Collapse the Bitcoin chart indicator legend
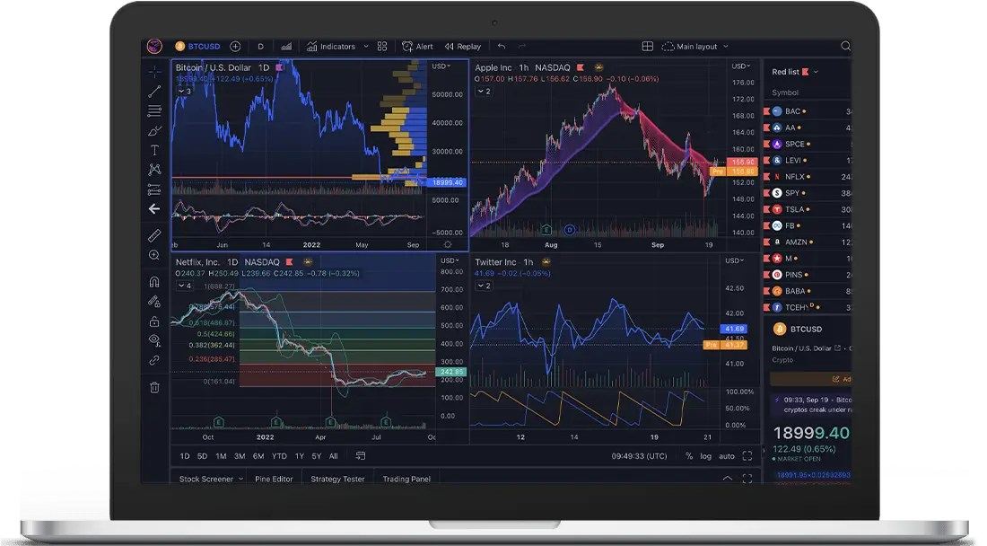This screenshot has width=987, height=546. pos(184,92)
